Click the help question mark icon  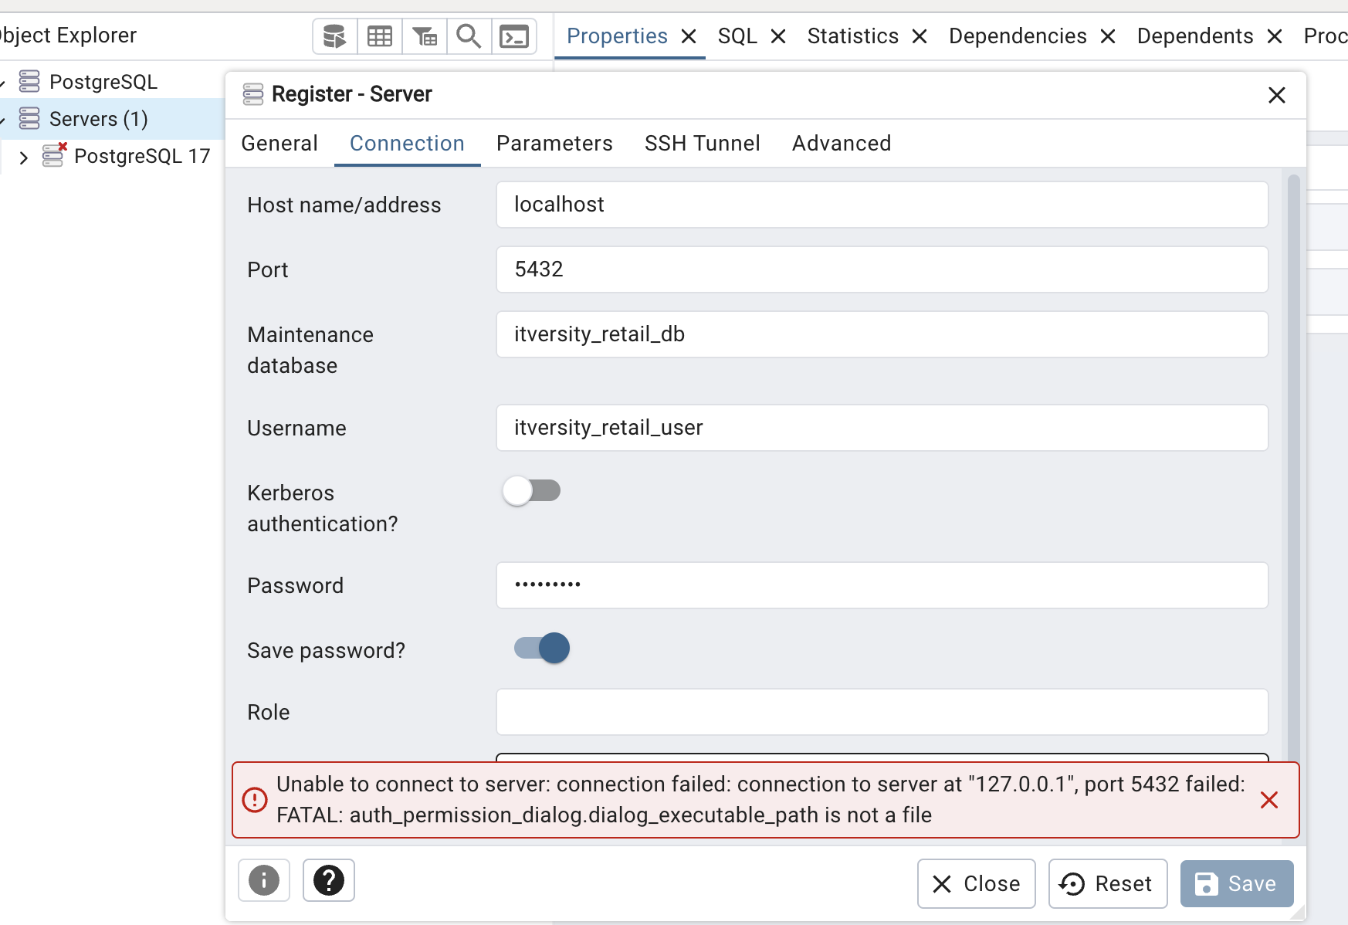pos(329,880)
